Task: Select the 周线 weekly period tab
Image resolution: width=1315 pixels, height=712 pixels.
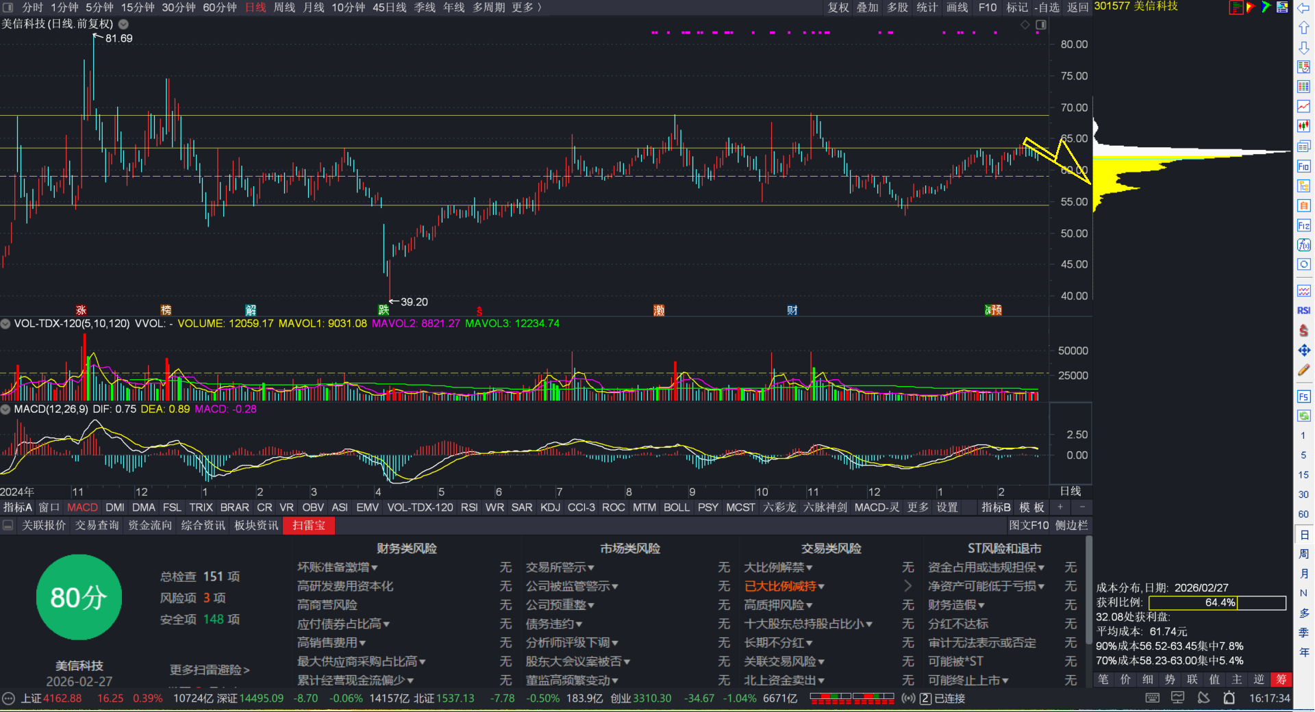Action: coord(284,8)
